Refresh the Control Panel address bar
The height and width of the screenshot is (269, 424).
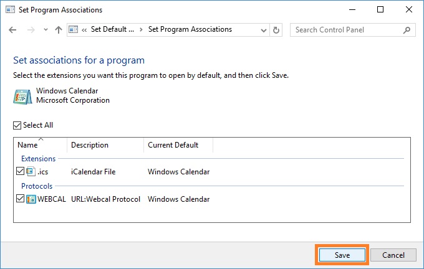276,30
